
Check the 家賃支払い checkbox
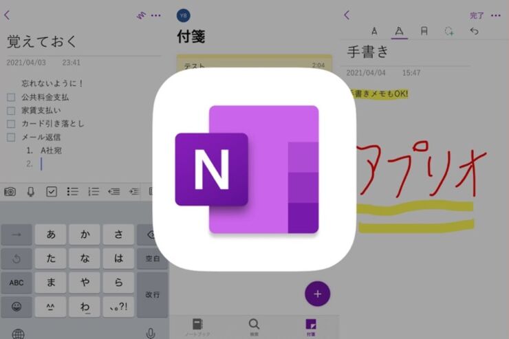11,111
